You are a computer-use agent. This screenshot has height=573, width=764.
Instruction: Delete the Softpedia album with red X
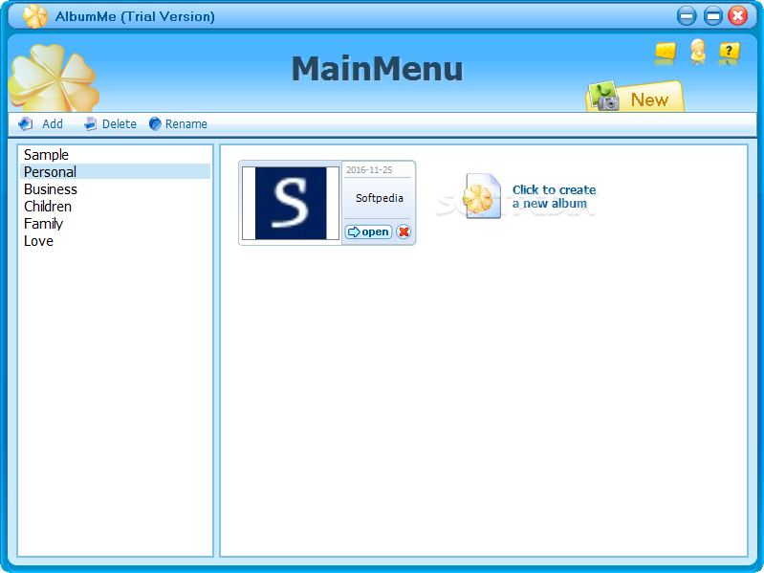coord(404,231)
